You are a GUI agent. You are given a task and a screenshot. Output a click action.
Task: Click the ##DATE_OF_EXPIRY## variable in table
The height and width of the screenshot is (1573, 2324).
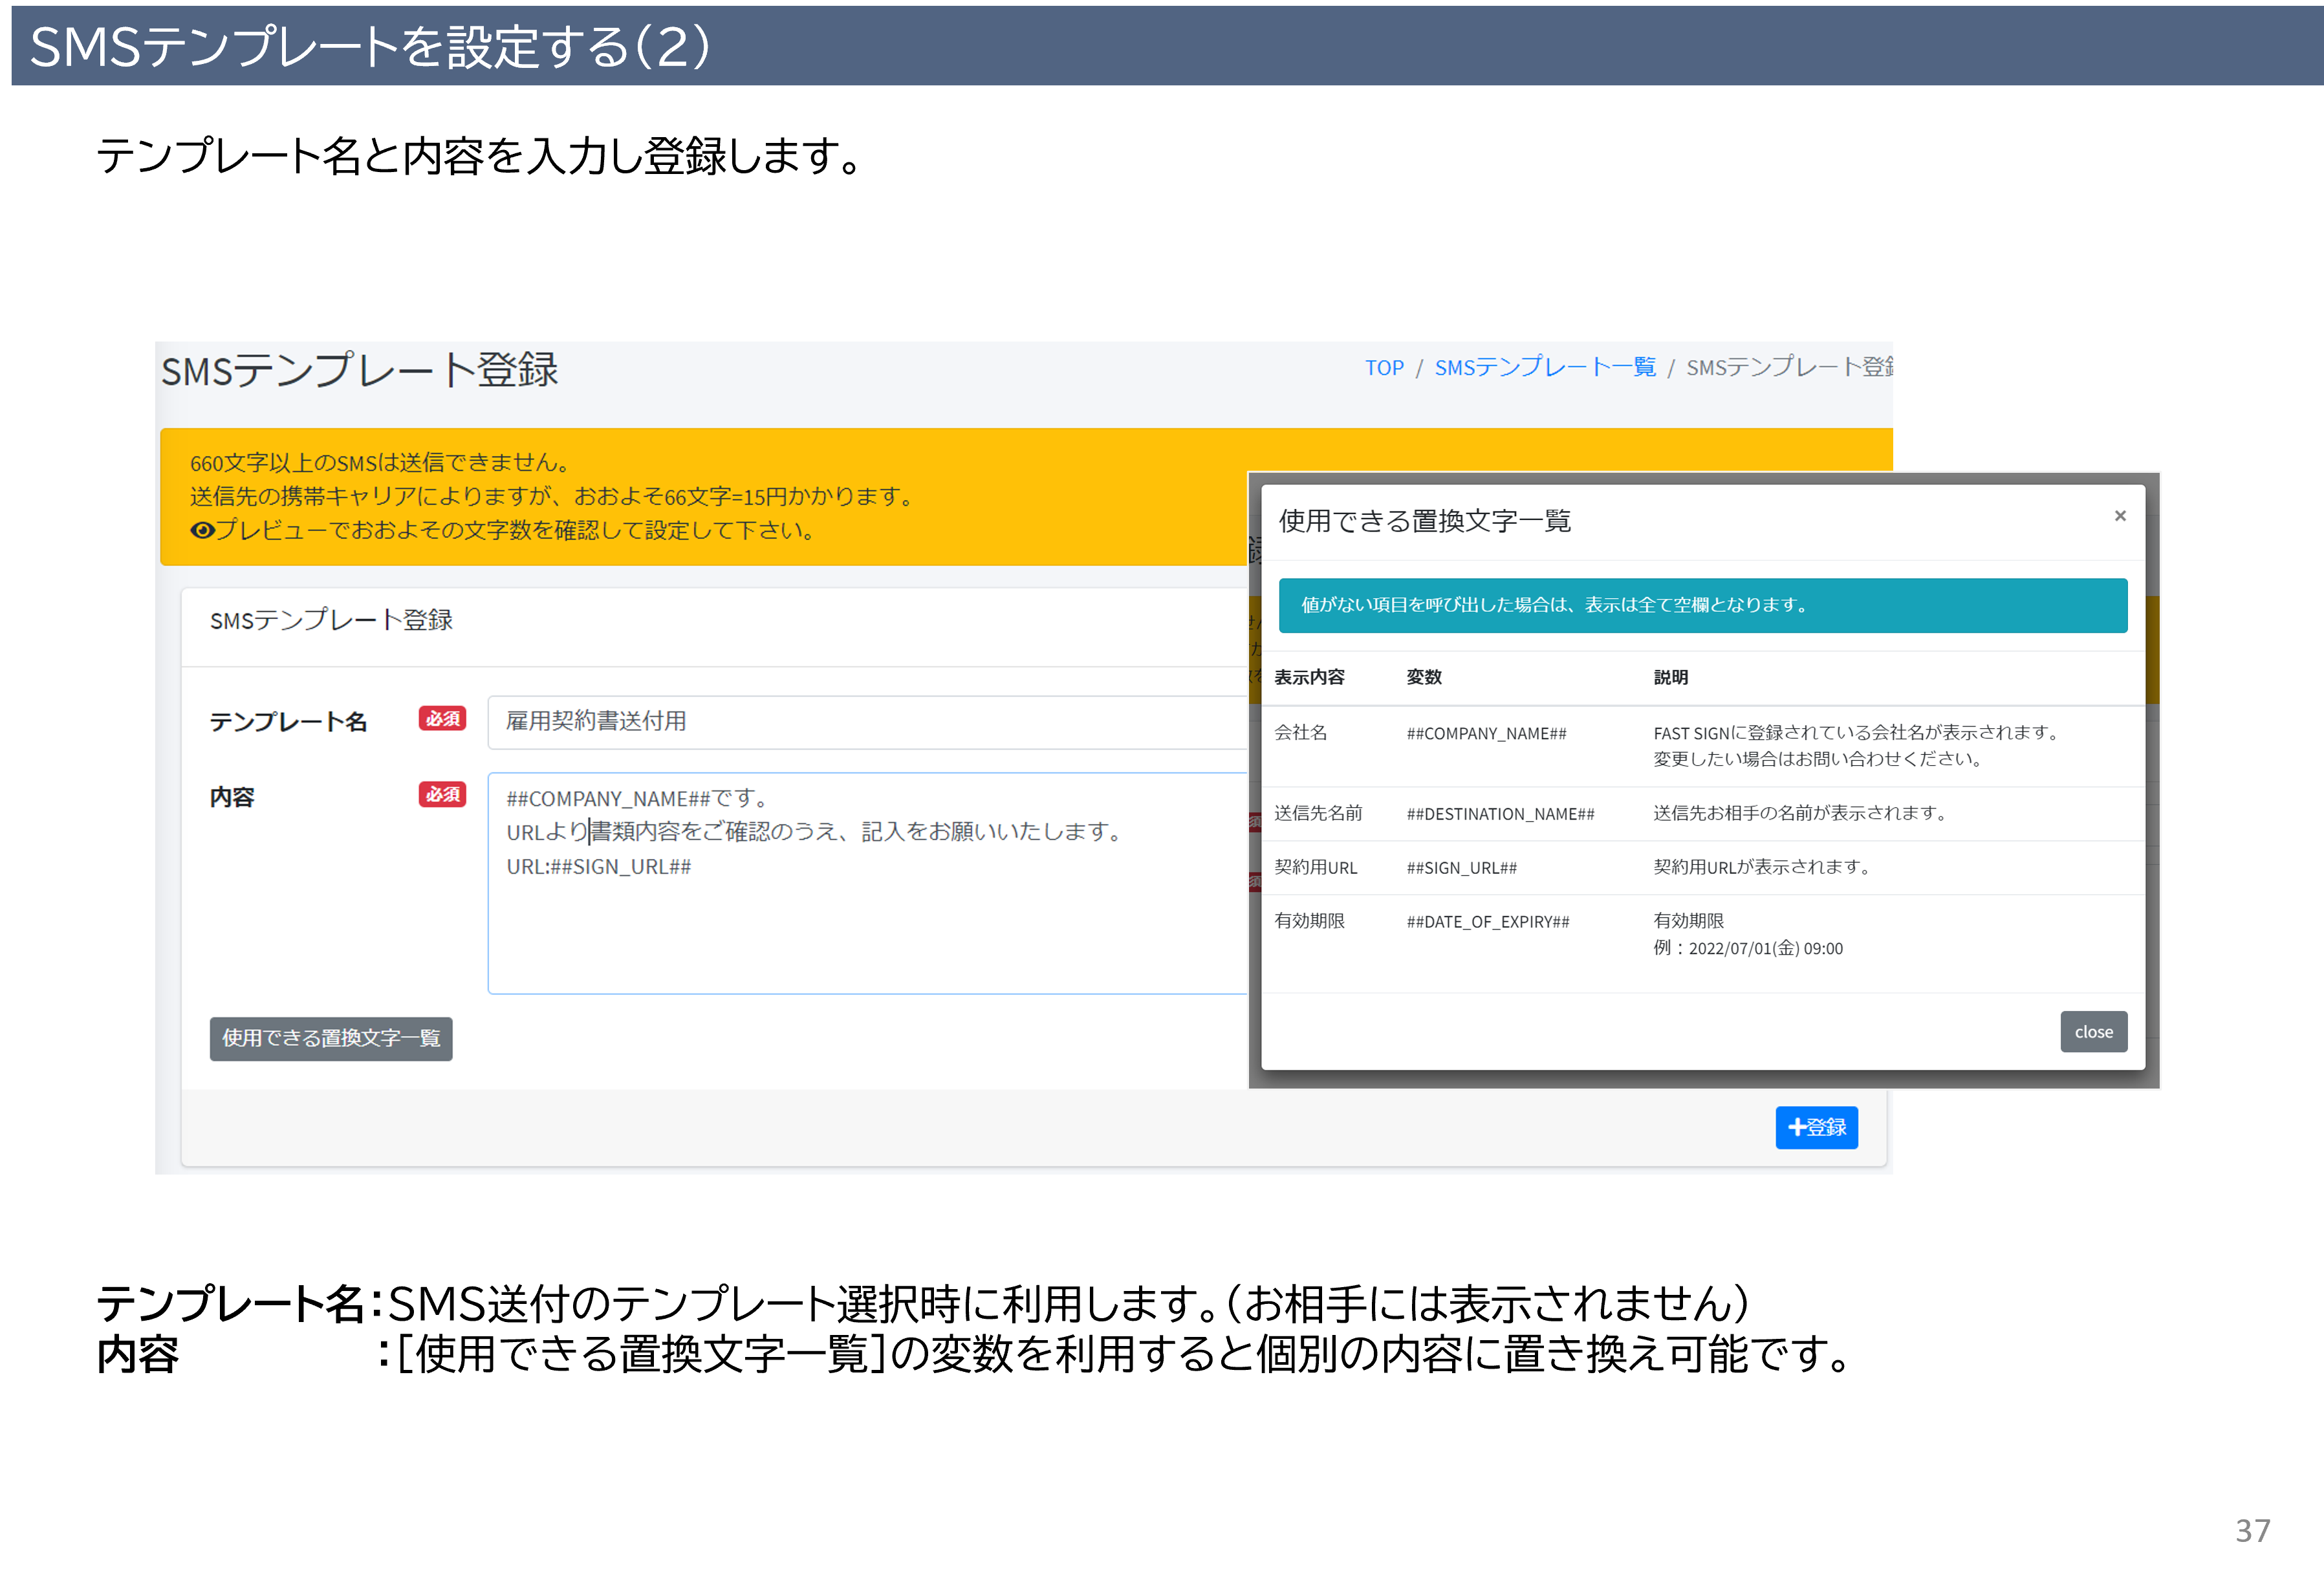[x=1487, y=922]
